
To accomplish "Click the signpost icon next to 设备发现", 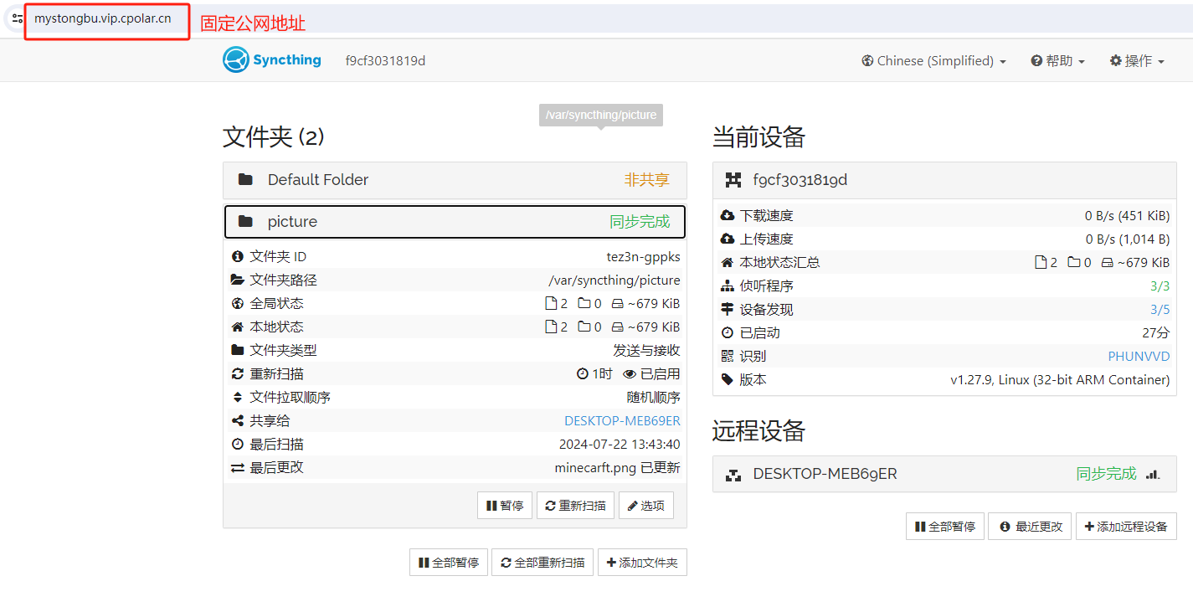I will click(728, 309).
